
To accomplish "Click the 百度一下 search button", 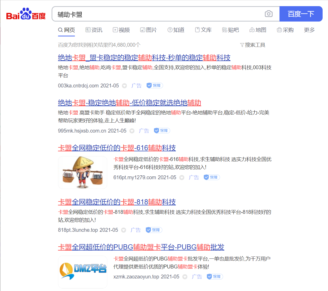I will [x=301, y=14].
